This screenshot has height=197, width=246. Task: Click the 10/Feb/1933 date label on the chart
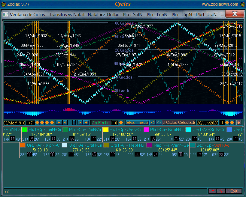coord(38,84)
